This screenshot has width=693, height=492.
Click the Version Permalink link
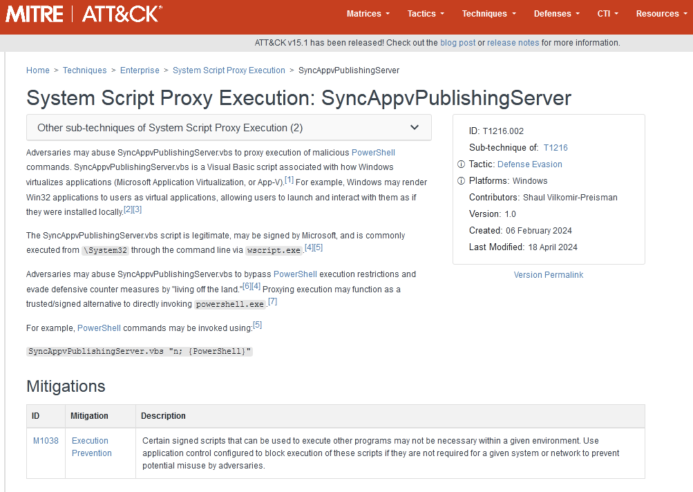click(x=549, y=275)
